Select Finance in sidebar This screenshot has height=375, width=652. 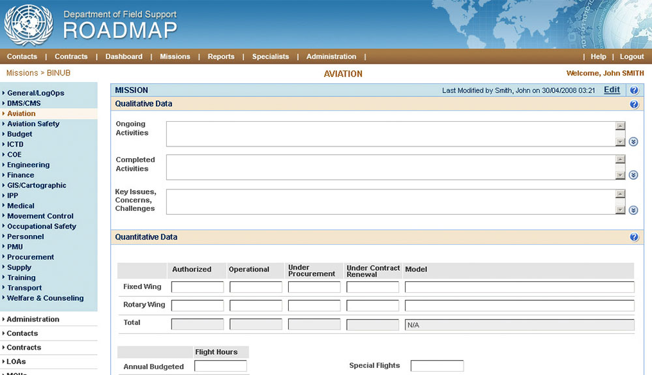pos(20,175)
